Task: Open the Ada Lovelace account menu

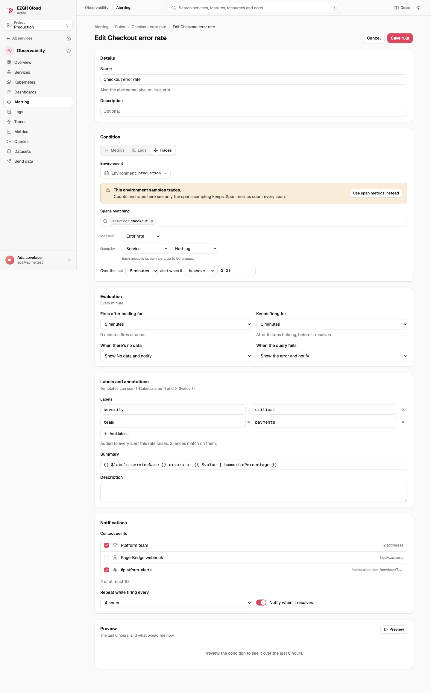Action: coord(38,260)
